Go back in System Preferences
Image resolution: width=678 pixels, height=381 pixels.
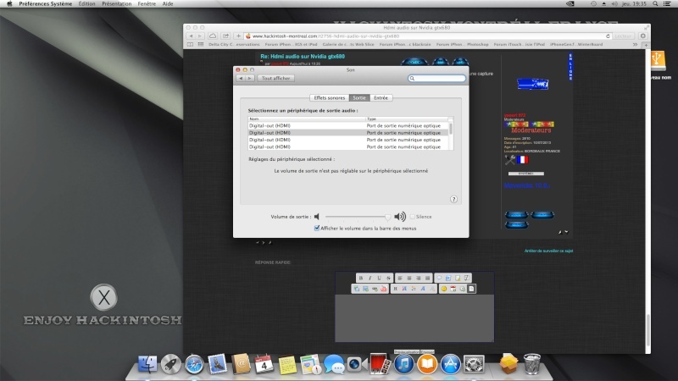coord(241,78)
